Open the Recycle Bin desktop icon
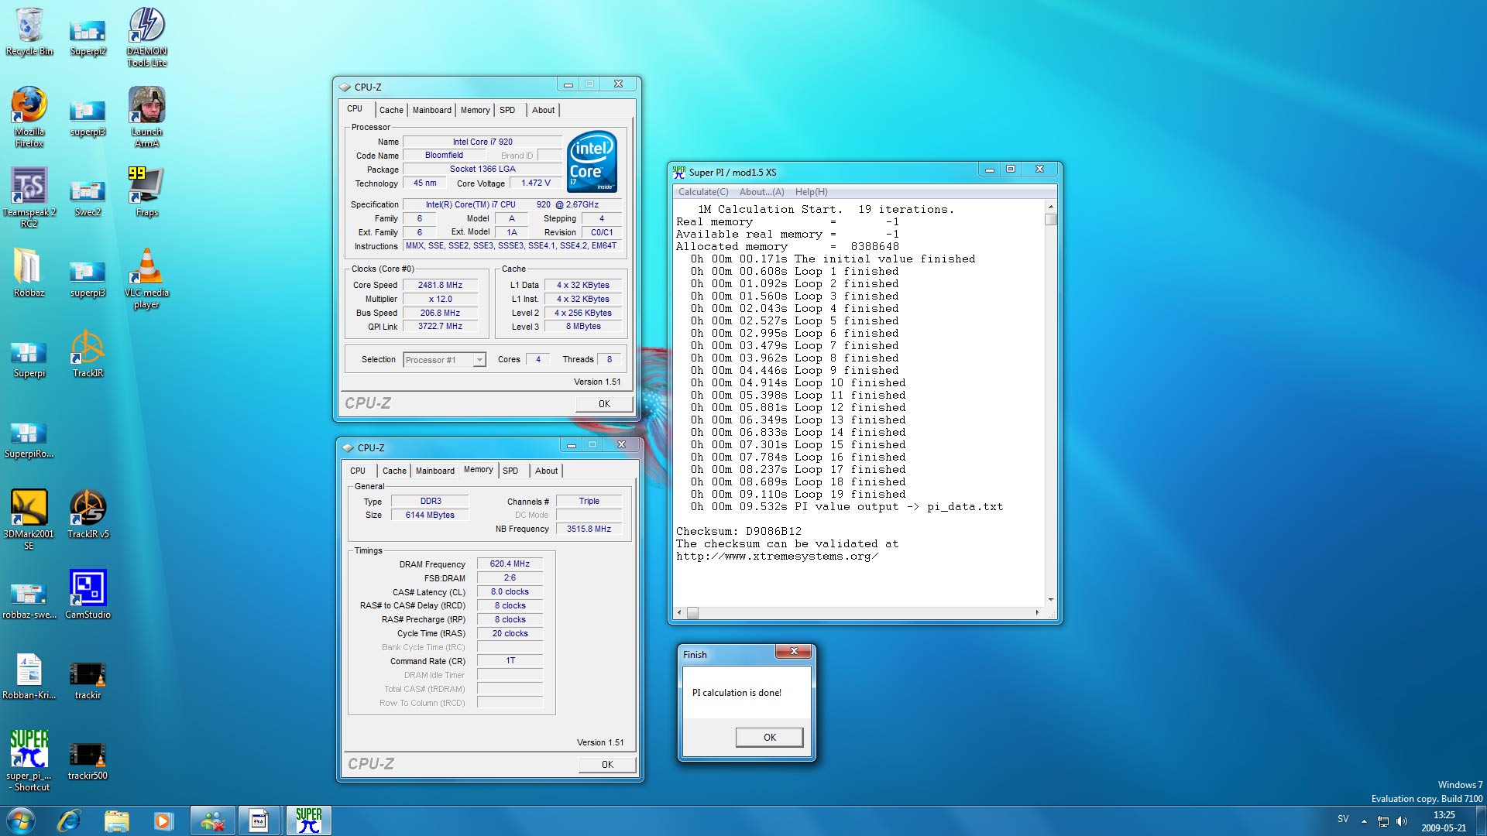Screen dimensions: 1487x836 point(29,31)
